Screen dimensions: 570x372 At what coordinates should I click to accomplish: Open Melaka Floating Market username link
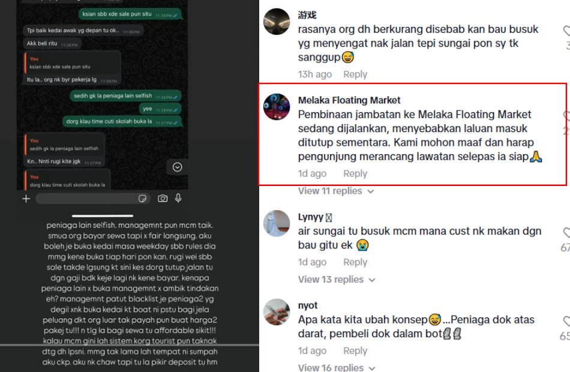(349, 100)
